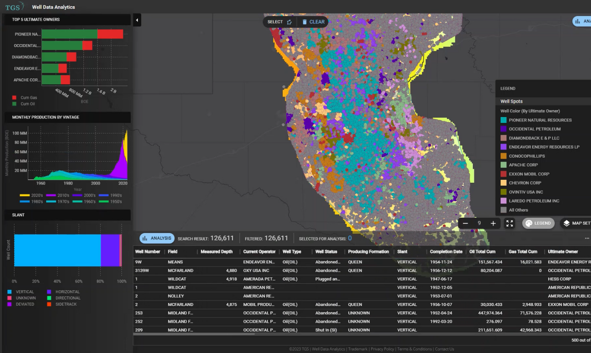591x353 pixels.
Task: Click the TGS logo in the header
Action: pyautogui.click(x=14, y=7)
